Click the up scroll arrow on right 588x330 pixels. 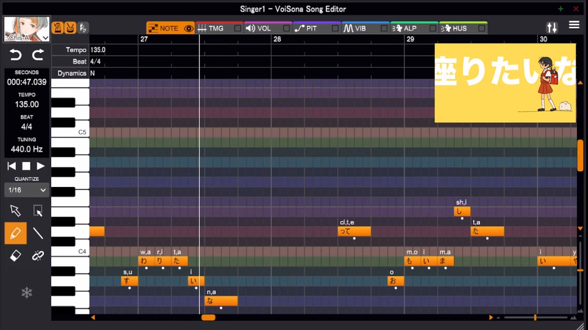[x=580, y=82]
